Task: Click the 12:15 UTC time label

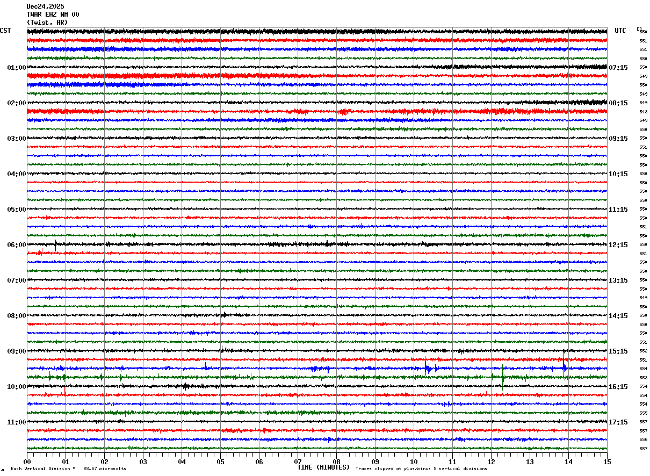Action: pyautogui.click(x=618, y=245)
